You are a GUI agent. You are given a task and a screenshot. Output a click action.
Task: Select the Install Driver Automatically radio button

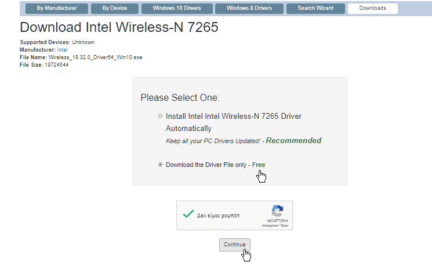pos(161,116)
